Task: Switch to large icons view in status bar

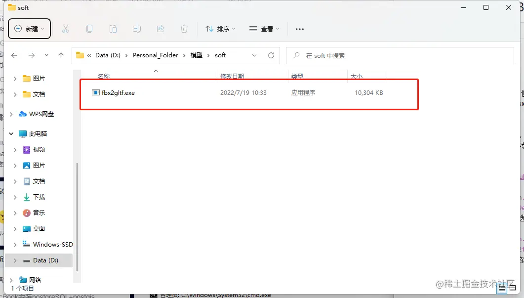Action: (x=513, y=288)
